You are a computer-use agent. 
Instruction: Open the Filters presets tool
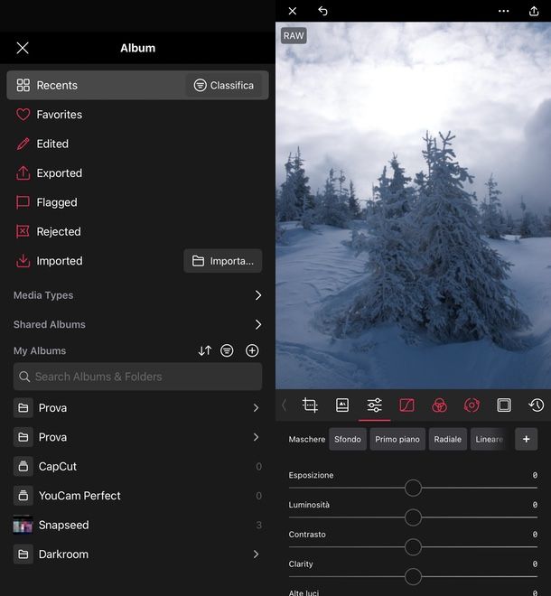[x=342, y=405]
